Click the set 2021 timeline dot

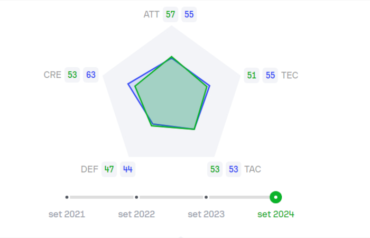(67, 197)
